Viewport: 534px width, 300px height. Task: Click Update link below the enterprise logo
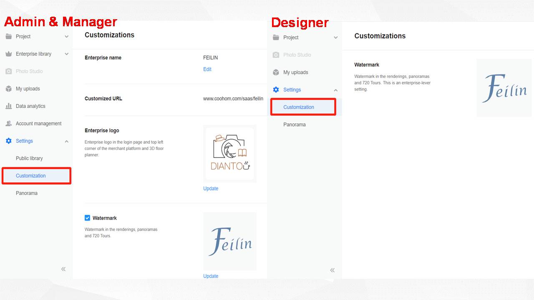pos(211,188)
